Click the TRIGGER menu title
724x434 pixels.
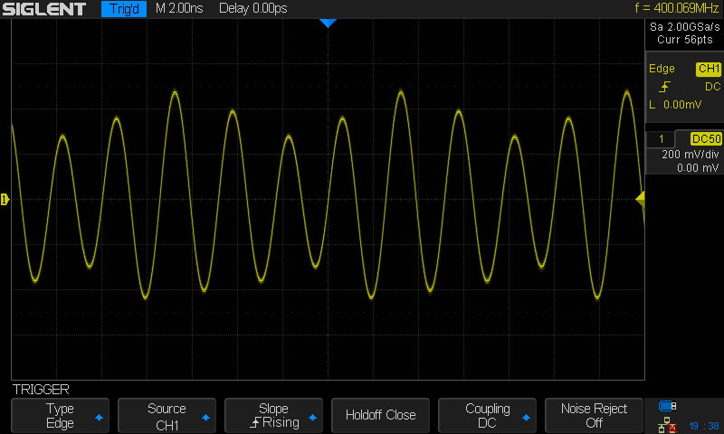pyautogui.click(x=41, y=390)
